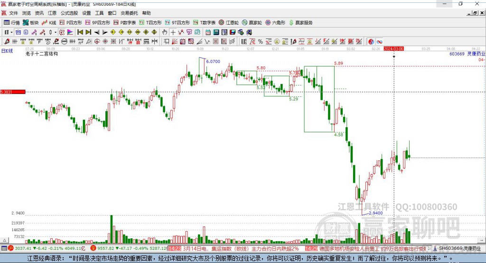Select the Gann fan lines tool
486x263 pixels.
(x=175, y=41)
